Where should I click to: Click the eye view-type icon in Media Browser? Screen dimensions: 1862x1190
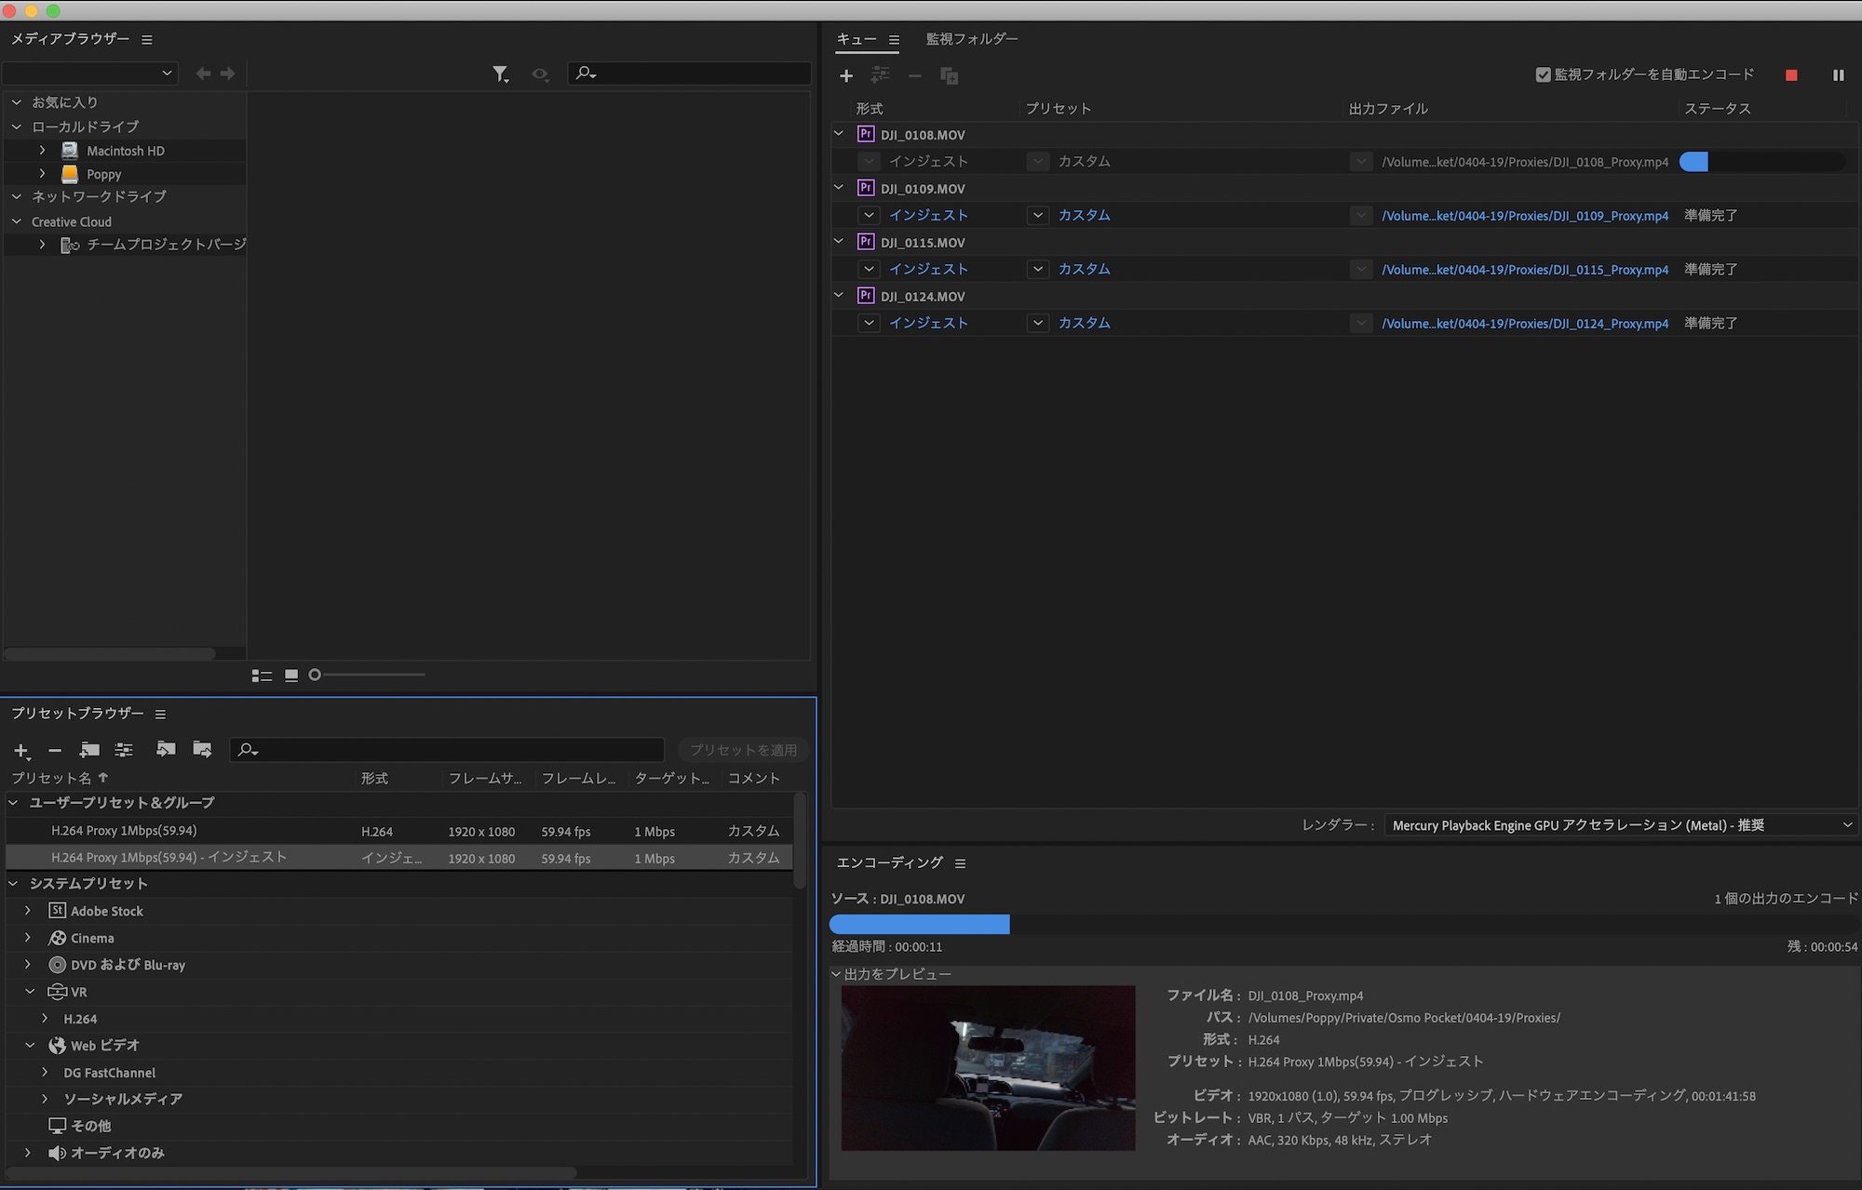[540, 74]
